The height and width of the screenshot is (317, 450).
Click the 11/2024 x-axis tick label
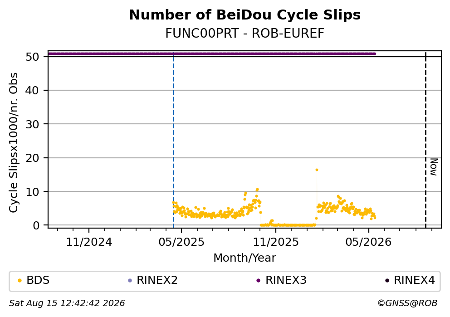[x=89, y=243]
